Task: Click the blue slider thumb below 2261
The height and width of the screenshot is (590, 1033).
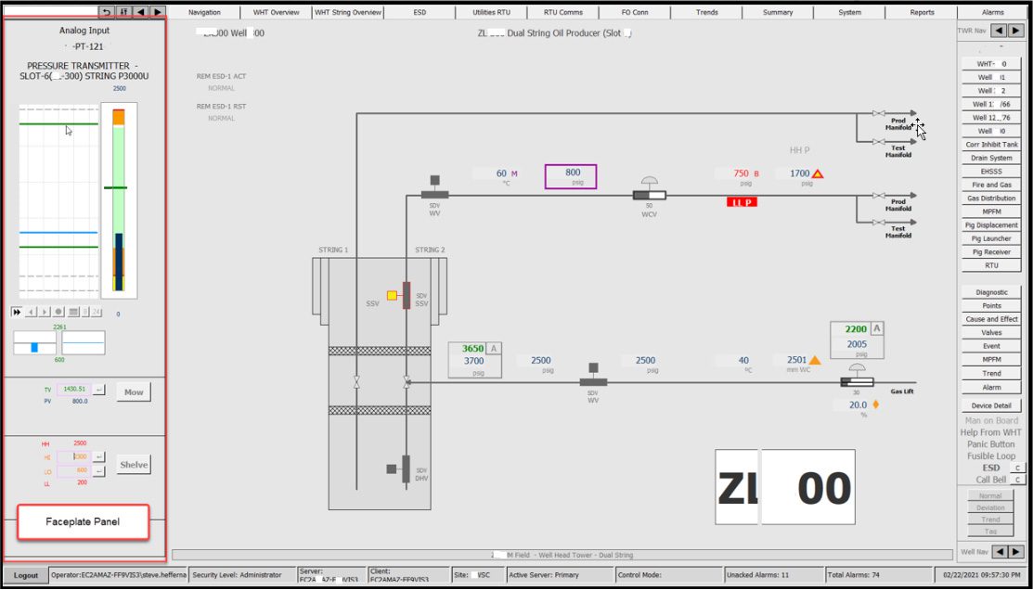Action: tap(34, 348)
